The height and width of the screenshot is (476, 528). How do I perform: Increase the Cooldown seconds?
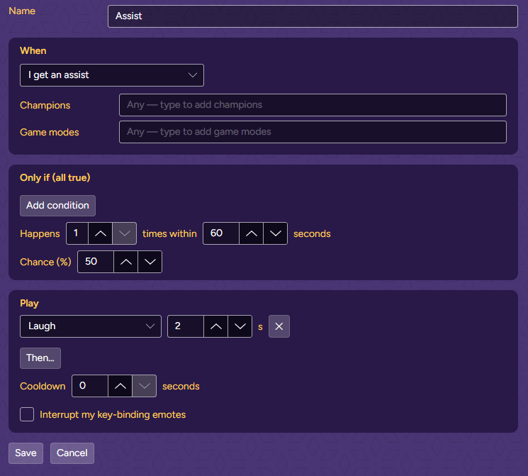pos(120,386)
